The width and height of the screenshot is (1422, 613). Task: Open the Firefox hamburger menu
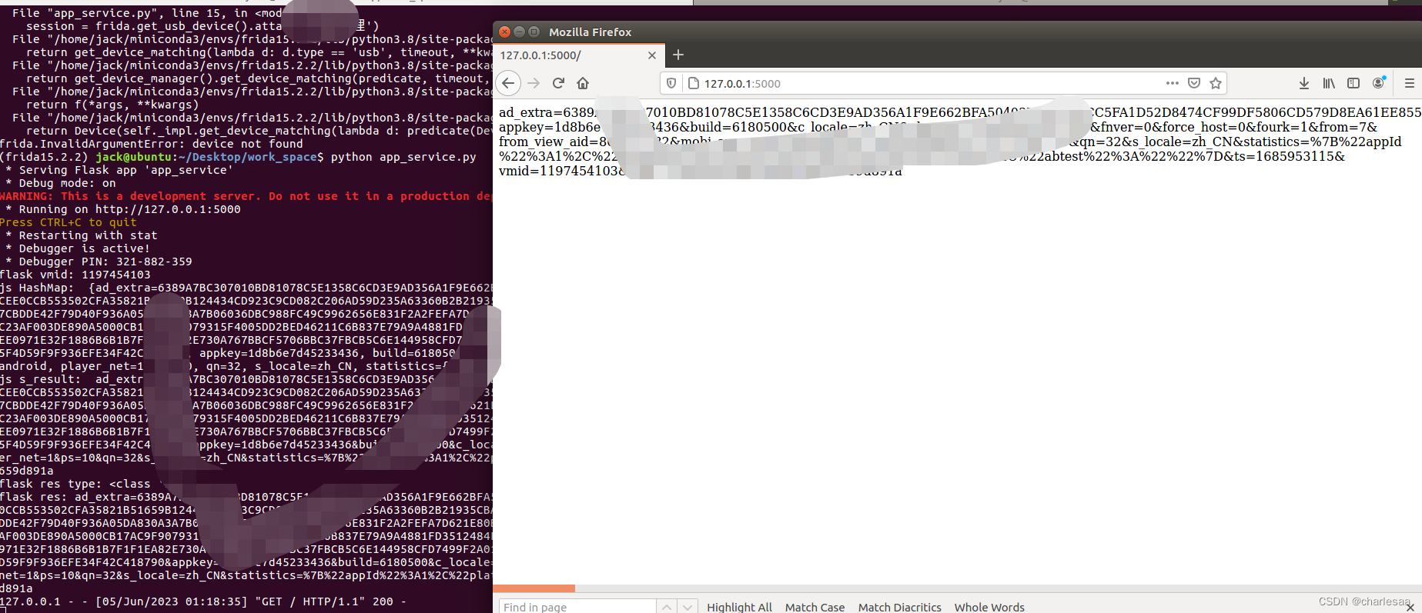coord(1410,83)
